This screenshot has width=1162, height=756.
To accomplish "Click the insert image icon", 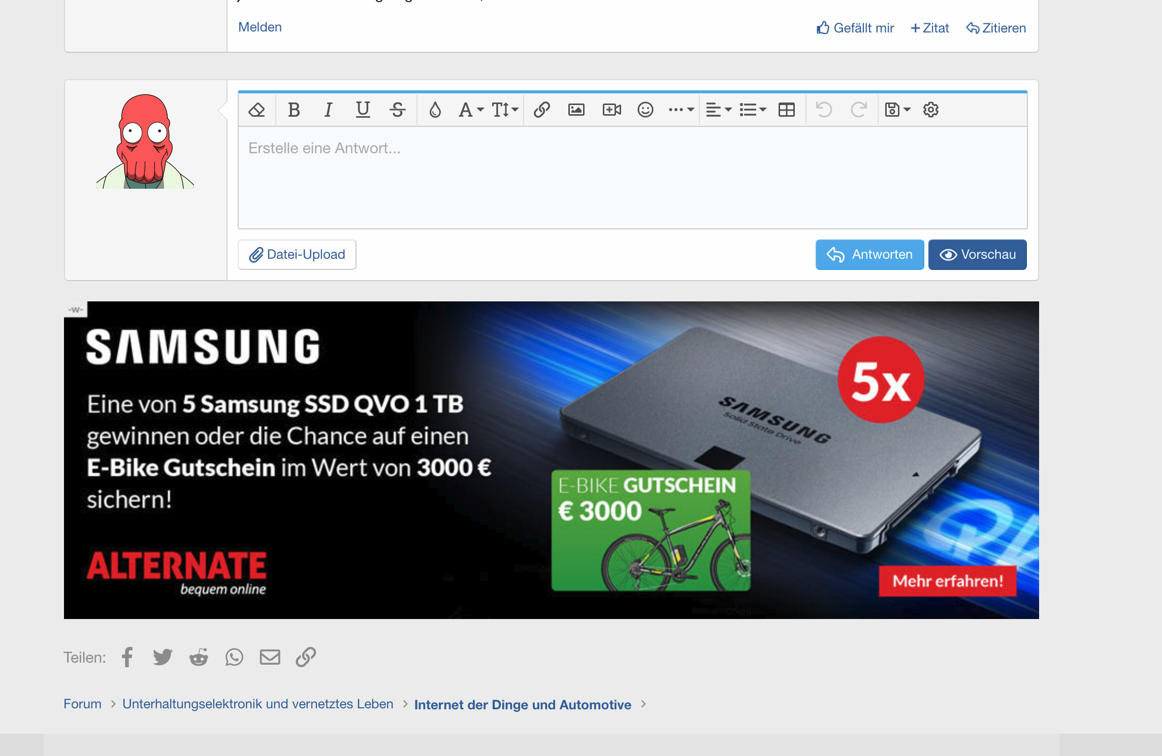I will [576, 110].
